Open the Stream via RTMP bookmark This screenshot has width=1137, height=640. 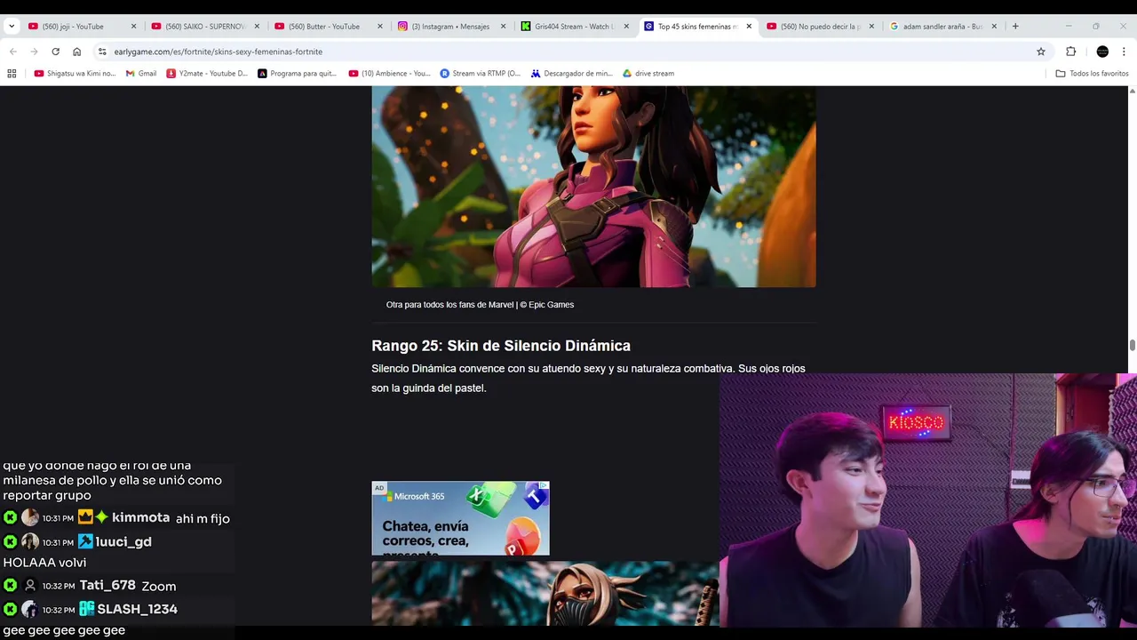tap(481, 74)
